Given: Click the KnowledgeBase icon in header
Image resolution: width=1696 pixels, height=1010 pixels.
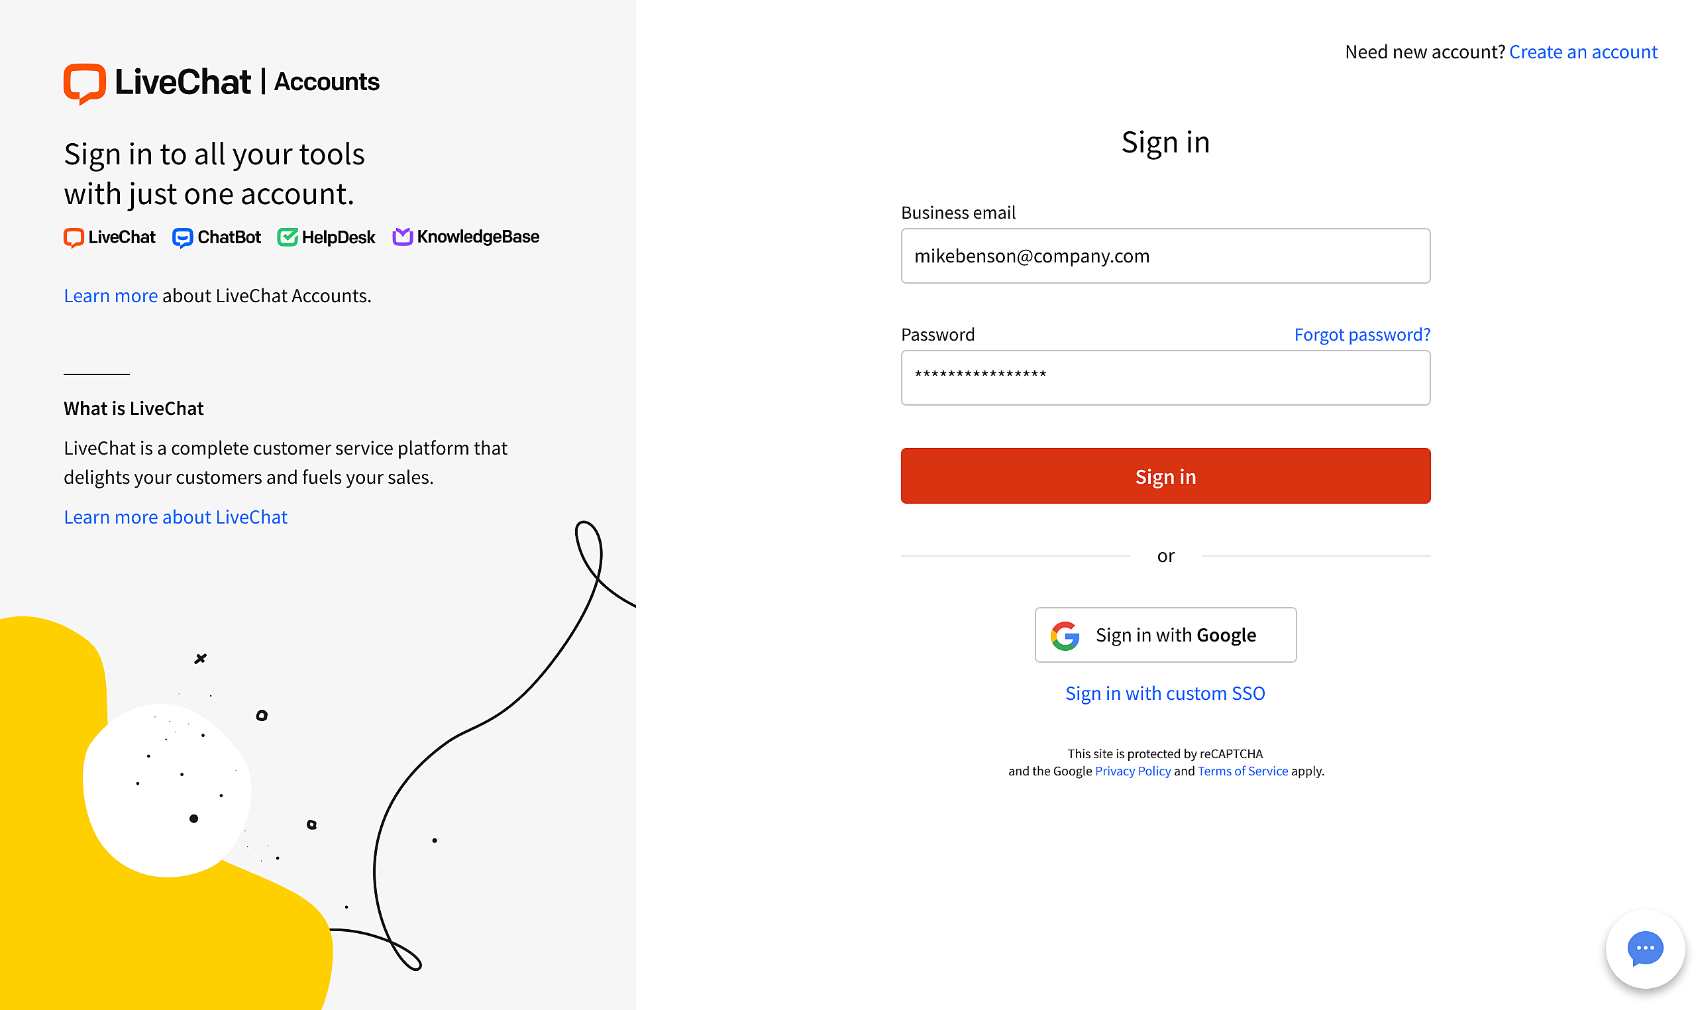Looking at the screenshot, I should [x=401, y=236].
